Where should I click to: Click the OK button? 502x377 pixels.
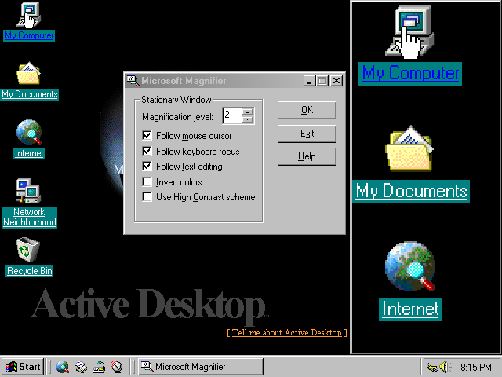307,110
